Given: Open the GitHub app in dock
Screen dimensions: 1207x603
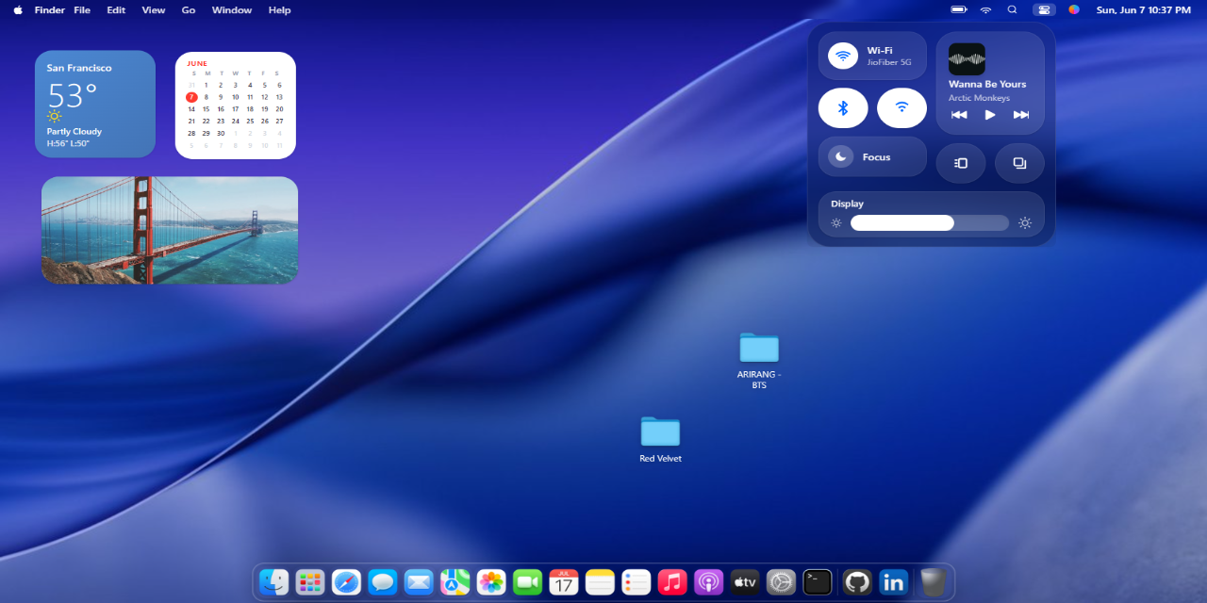Looking at the screenshot, I should coord(857,582).
